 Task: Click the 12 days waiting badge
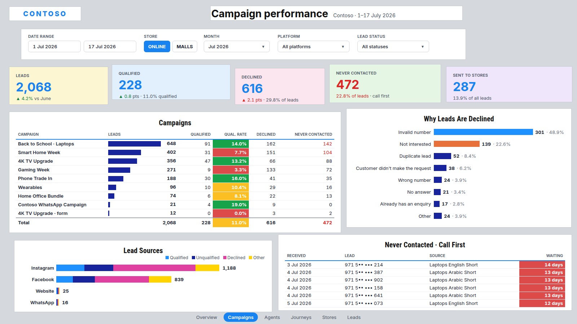pos(542,303)
